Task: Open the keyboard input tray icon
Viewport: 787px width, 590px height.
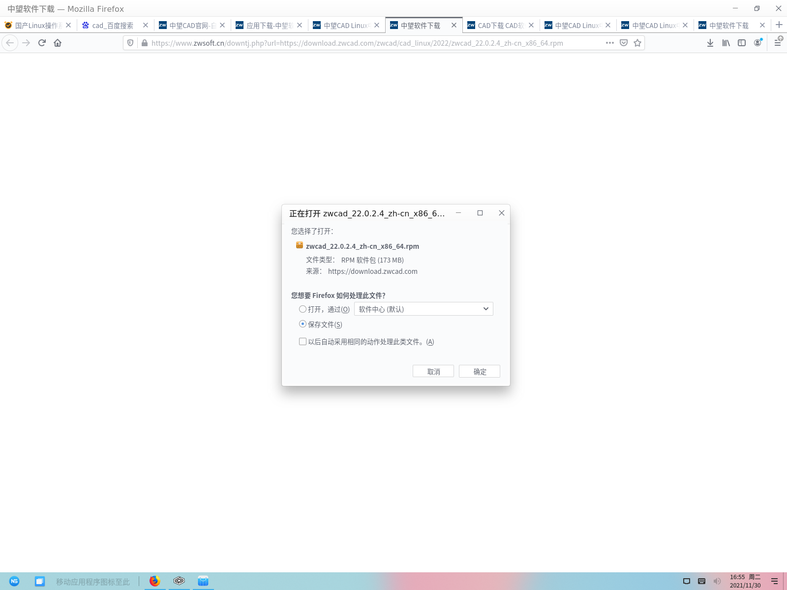Action: pyautogui.click(x=702, y=581)
